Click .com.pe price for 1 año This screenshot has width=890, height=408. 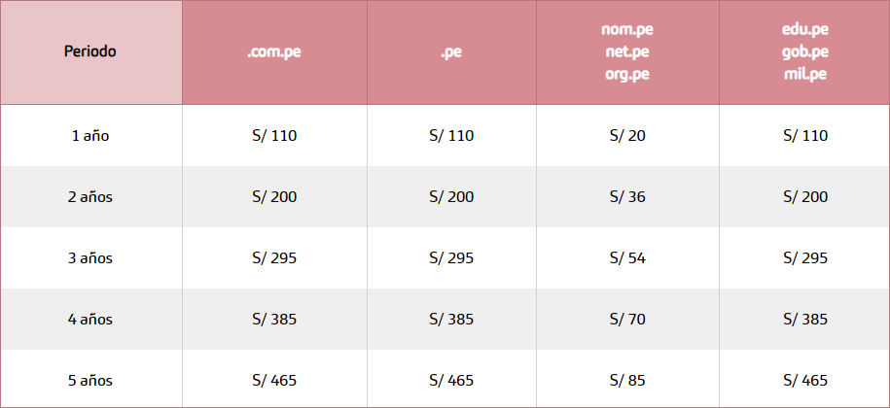(x=273, y=136)
